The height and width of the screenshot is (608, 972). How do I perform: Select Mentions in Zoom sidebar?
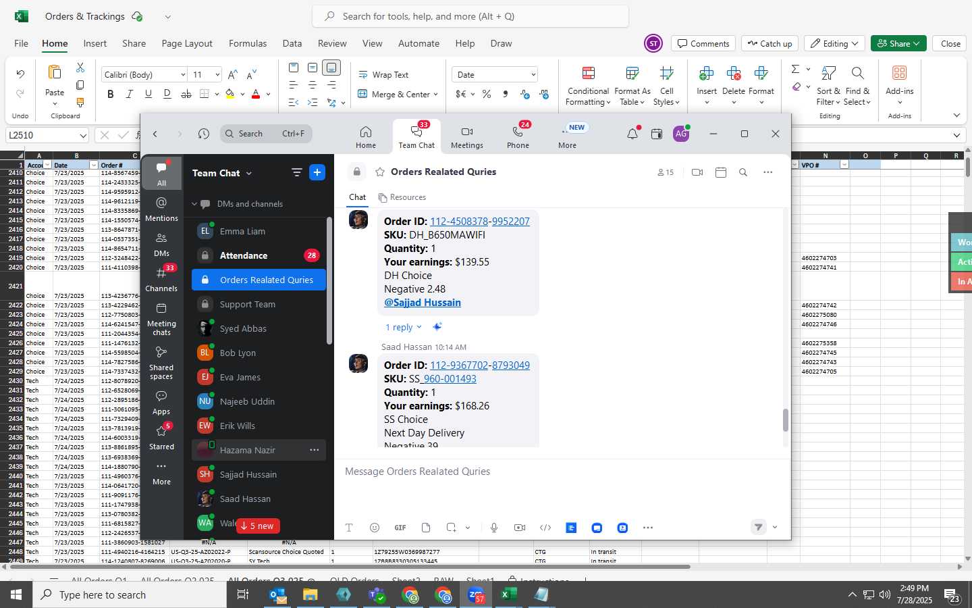(161, 209)
